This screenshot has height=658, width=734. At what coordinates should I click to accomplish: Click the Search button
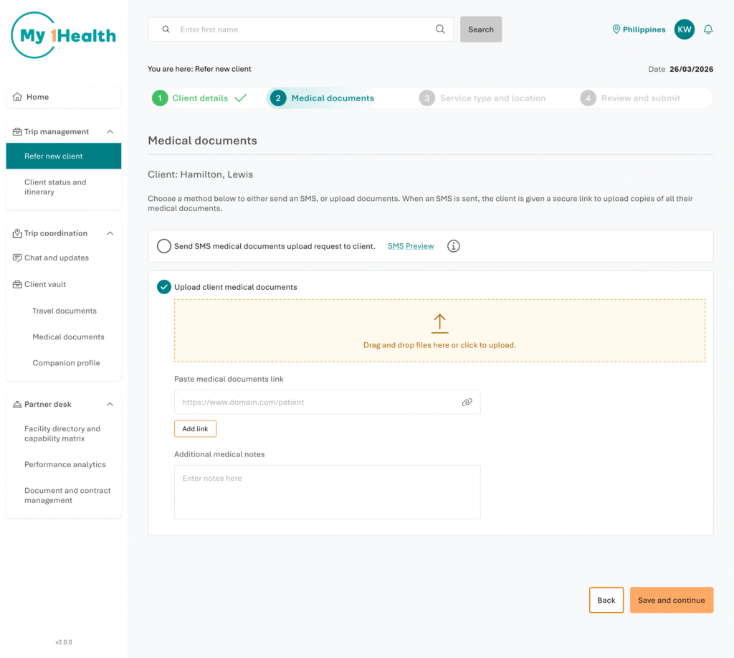[481, 29]
